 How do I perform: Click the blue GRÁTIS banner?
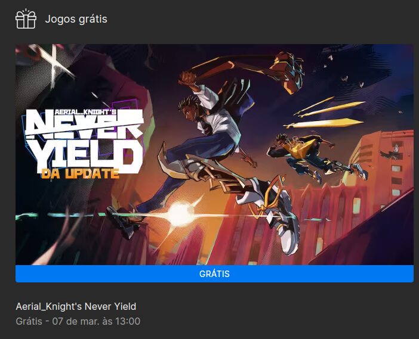point(215,273)
